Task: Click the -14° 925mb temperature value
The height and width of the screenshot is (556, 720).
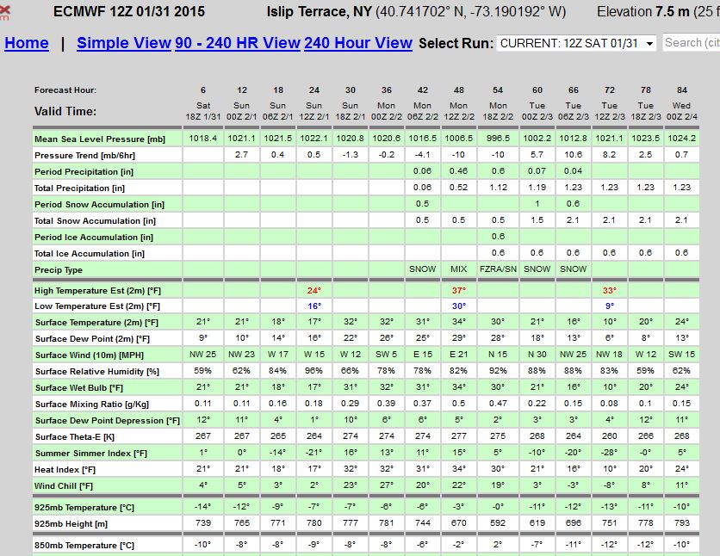Action: point(203,507)
